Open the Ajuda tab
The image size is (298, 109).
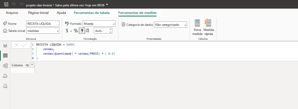click(61, 13)
